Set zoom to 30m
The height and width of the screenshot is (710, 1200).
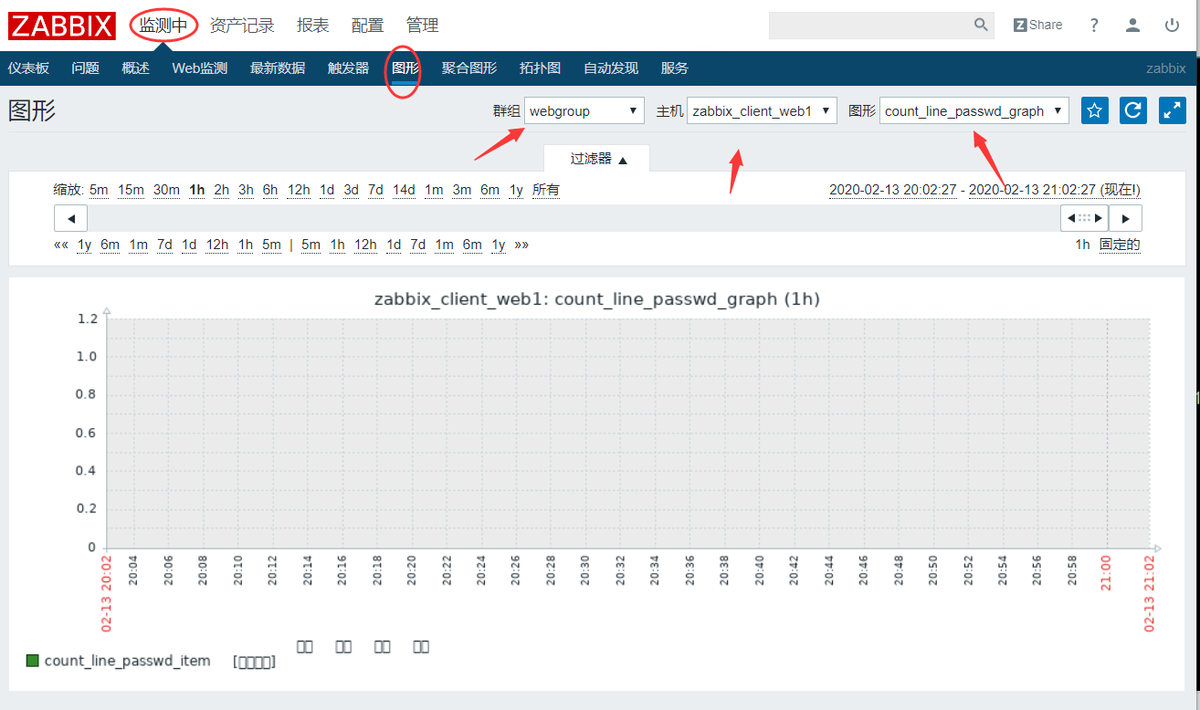[x=166, y=190]
